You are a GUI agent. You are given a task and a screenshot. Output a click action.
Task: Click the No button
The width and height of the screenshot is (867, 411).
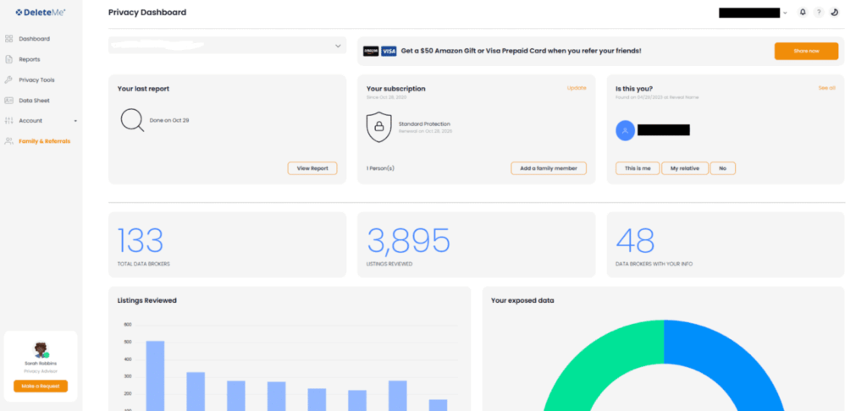click(723, 168)
